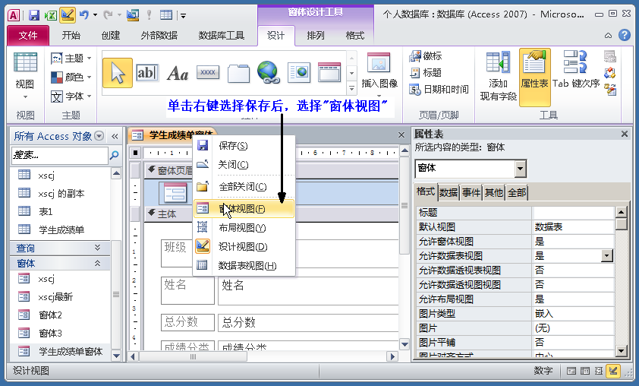Click the Access help question mark icon
The height and width of the screenshot is (386, 639).
click(x=624, y=35)
